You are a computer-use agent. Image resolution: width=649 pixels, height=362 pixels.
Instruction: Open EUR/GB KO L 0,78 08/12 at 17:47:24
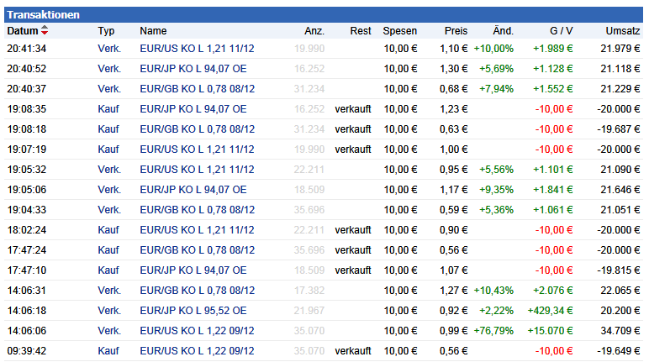tap(198, 250)
